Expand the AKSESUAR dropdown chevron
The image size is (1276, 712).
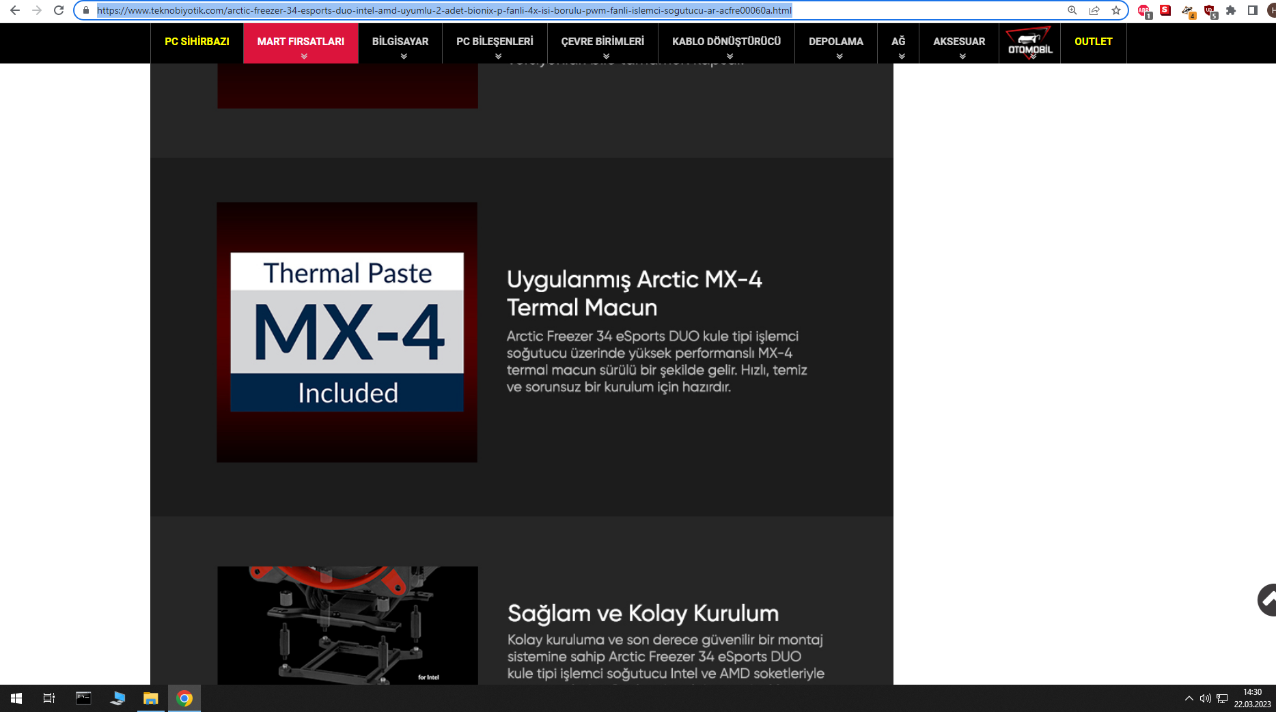(x=962, y=57)
